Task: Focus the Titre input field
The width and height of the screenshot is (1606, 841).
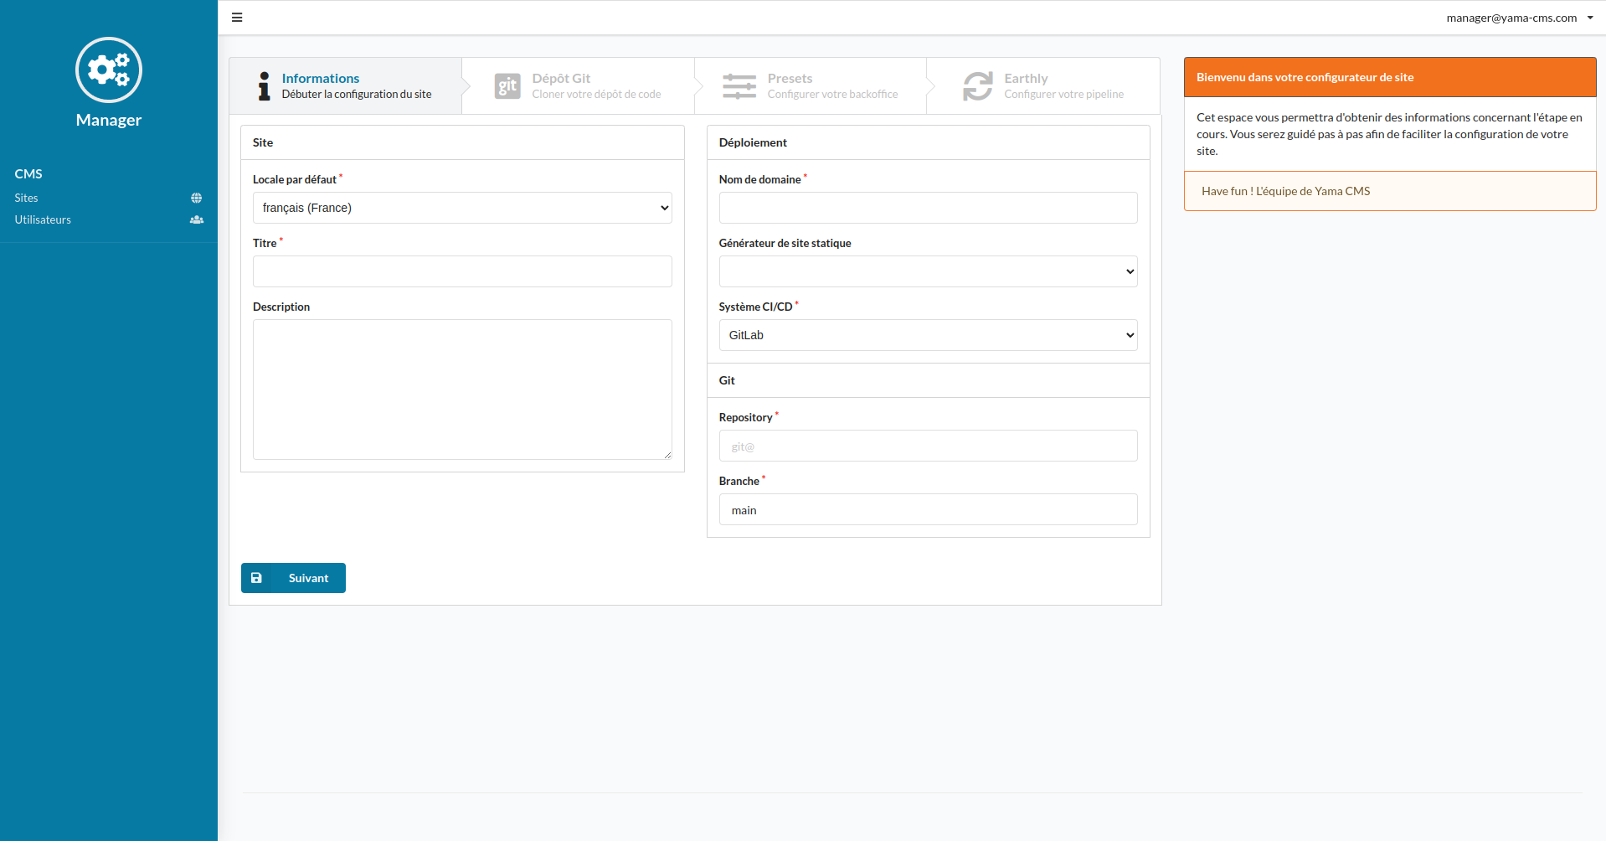Action: [462, 271]
